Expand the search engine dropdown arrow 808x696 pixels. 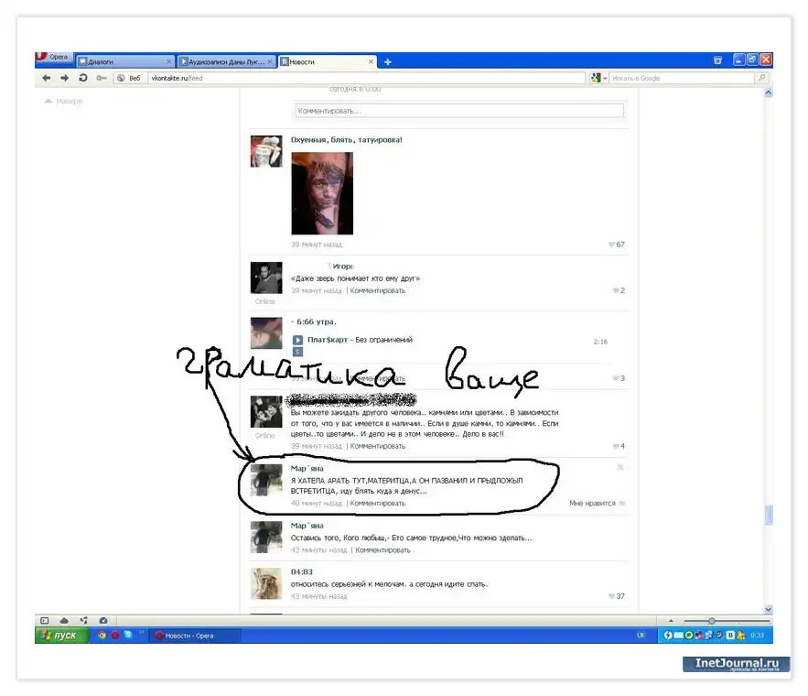[605, 79]
